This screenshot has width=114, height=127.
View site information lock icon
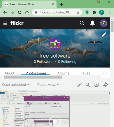36,12
